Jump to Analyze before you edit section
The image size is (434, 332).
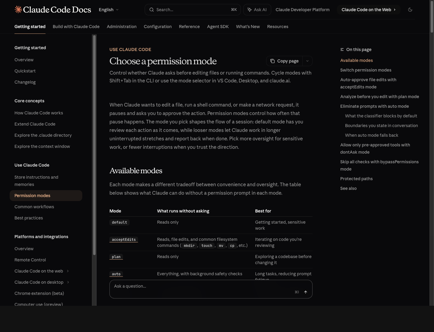(x=379, y=97)
